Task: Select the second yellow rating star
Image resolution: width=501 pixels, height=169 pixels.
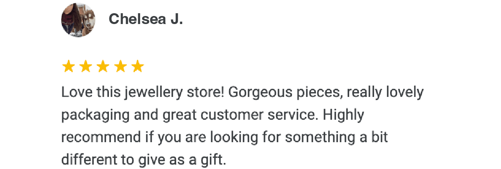Action: (86, 66)
